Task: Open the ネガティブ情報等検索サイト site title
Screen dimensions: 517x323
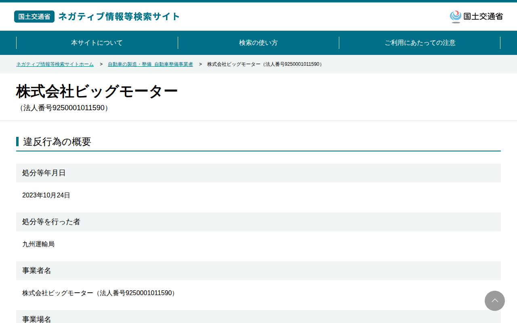Action: (x=119, y=17)
